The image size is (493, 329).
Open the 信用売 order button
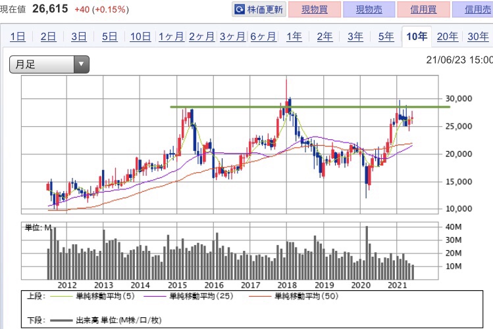473,9
